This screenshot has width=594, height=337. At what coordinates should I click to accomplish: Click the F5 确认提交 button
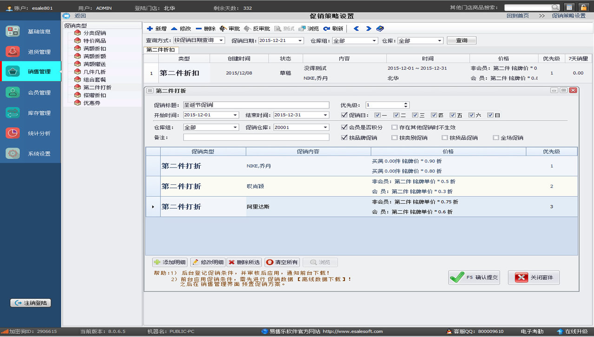[x=474, y=278]
